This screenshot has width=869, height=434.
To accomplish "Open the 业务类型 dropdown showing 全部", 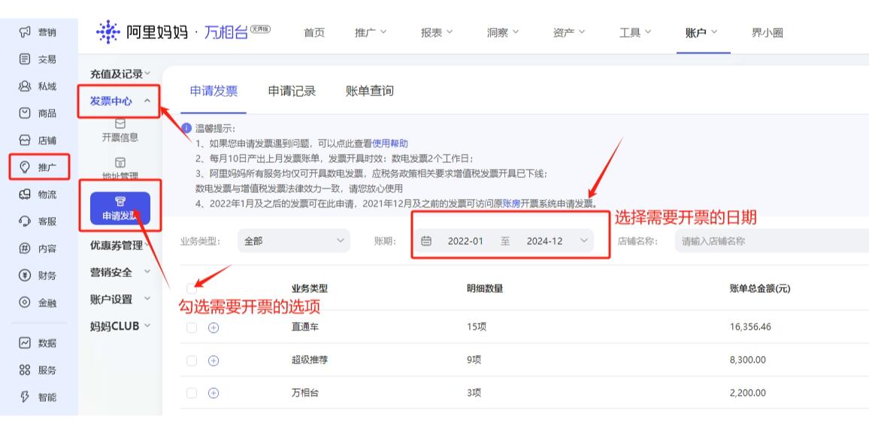I will click(294, 241).
